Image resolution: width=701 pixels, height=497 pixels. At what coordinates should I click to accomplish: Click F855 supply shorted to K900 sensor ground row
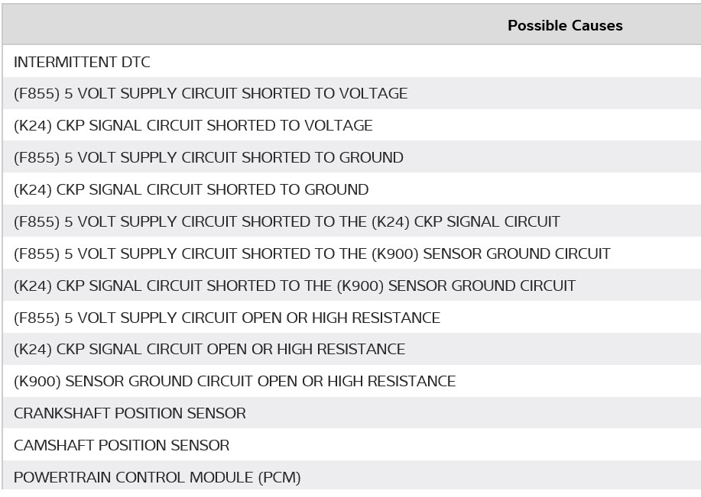click(312, 254)
